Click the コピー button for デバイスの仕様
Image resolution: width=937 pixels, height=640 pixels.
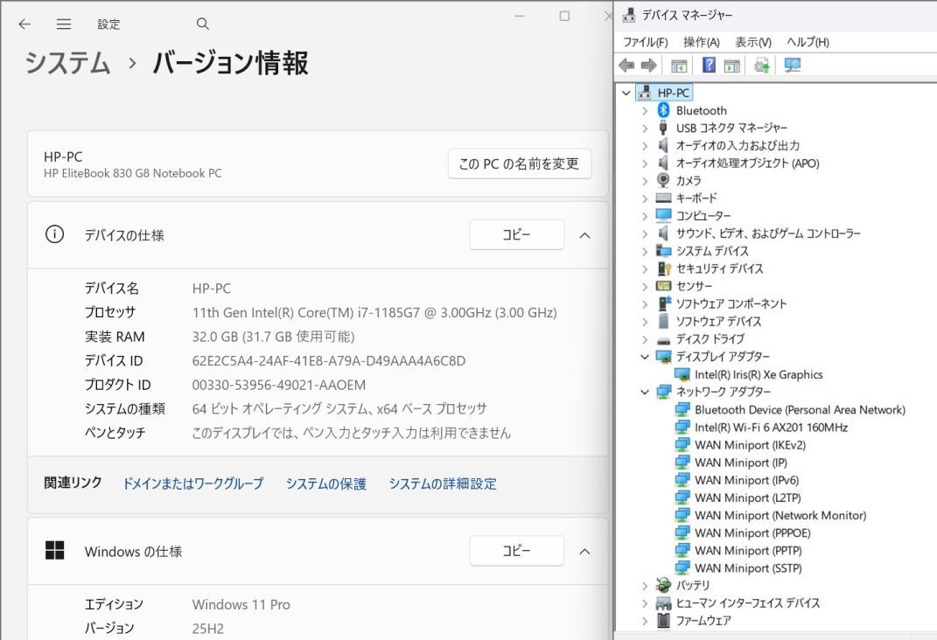click(516, 234)
